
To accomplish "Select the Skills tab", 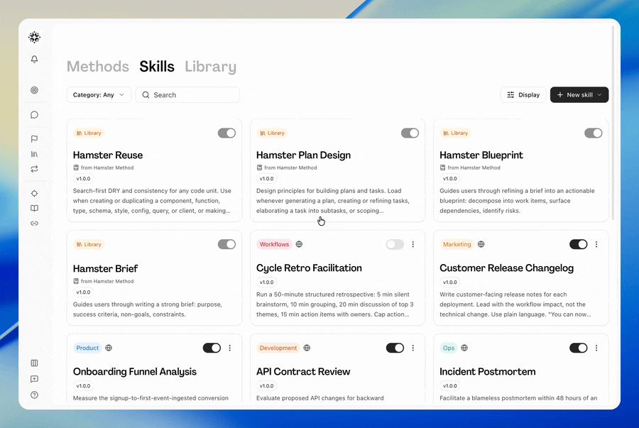I will click(157, 67).
